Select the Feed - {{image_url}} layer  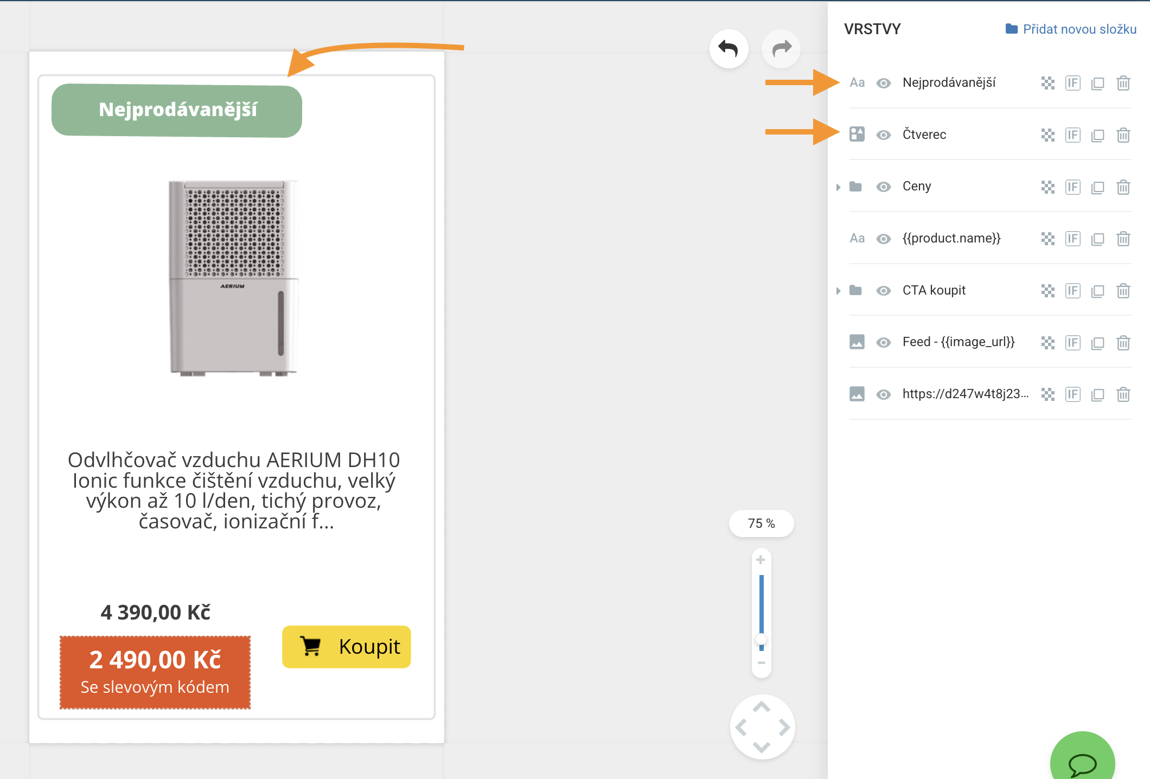pyautogui.click(x=958, y=342)
